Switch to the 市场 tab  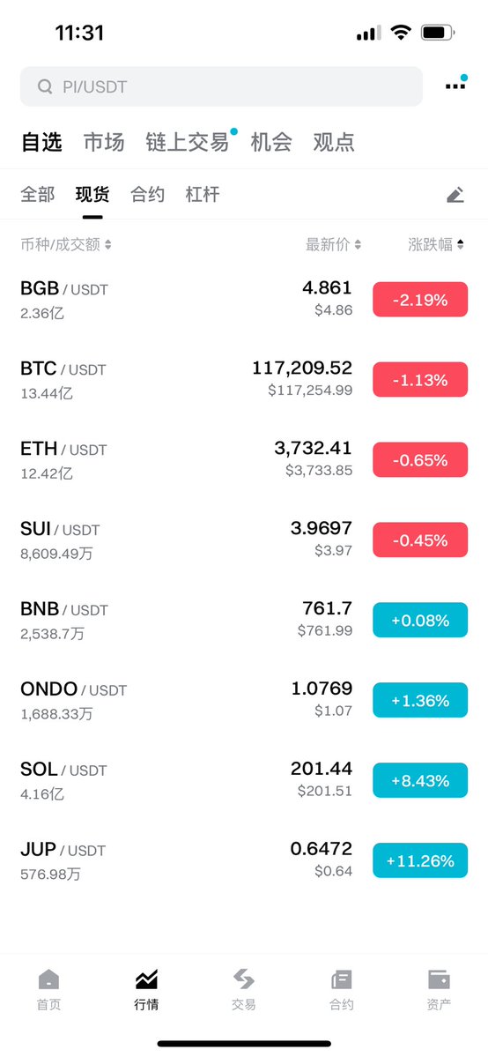coord(104,142)
